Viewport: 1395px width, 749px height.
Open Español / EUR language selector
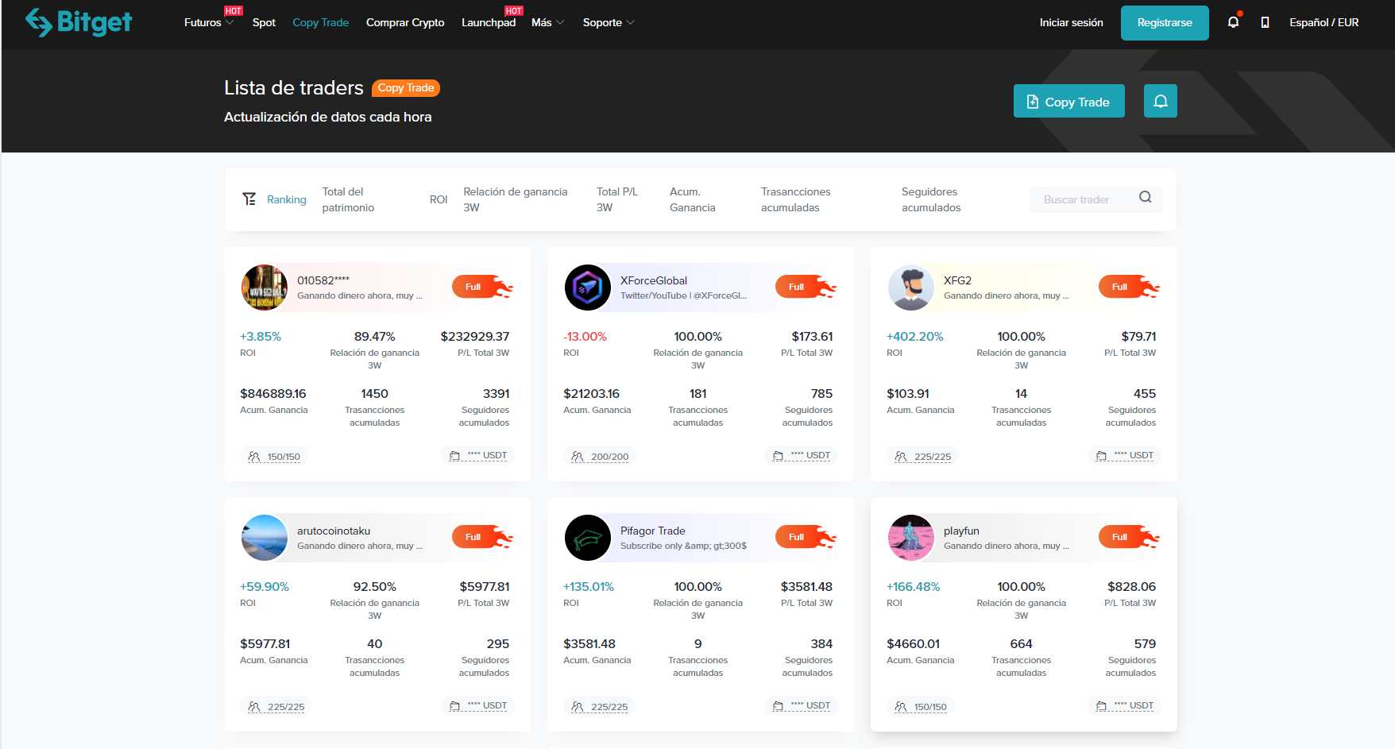[1324, 22]
